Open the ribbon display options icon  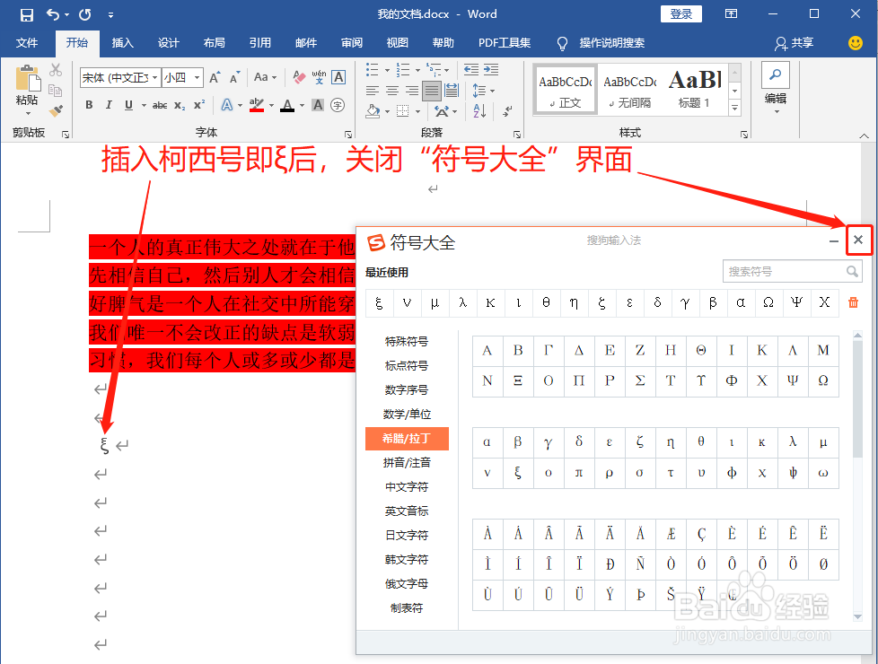(731, 14)
